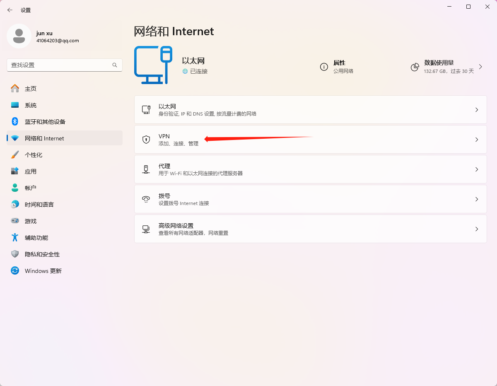Click the Bluetooth sidebar icon
This screenshot has height=386, width=497.
click(x=15, y=122)
